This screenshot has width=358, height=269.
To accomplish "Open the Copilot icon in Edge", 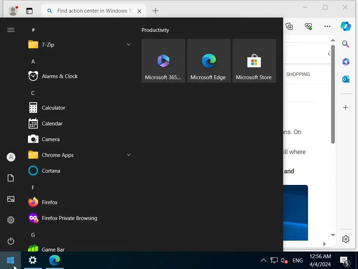I will coord(346,26).
